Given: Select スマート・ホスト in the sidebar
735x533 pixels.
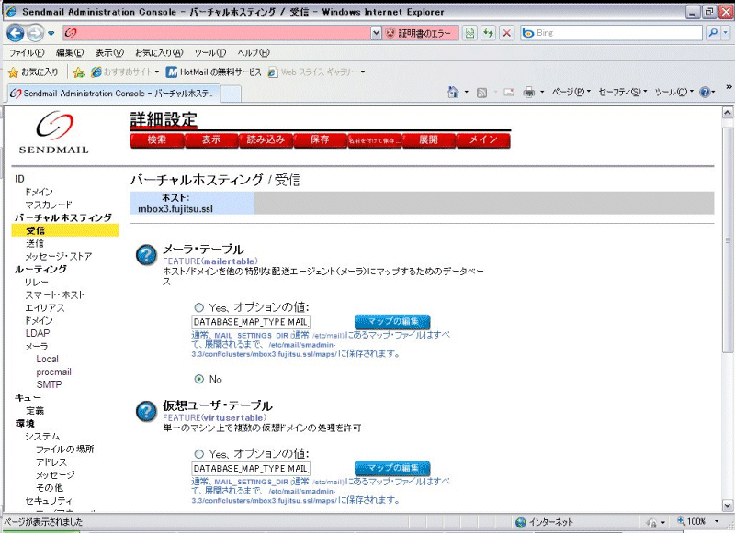Looking at the screenshot, I should click(x=55, y=294).
